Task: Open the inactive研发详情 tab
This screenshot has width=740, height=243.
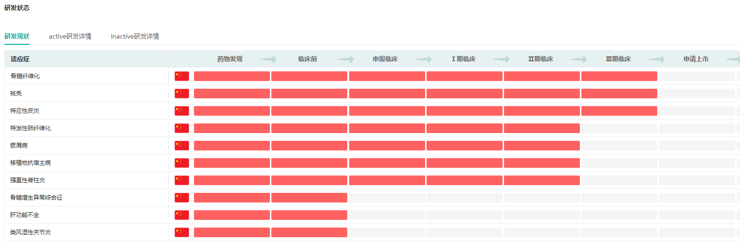Action: tap(135, 36)
